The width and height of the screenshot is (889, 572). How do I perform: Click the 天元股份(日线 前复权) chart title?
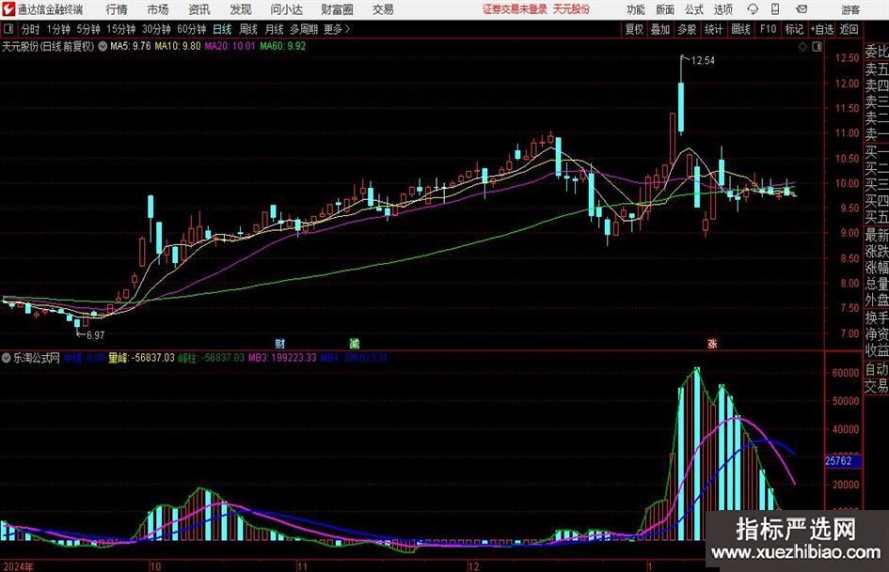[x=48, y=46]
